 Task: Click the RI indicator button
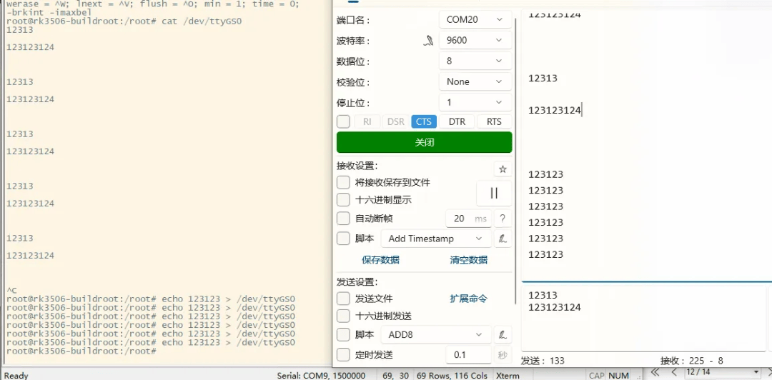[x=367, y=121]
